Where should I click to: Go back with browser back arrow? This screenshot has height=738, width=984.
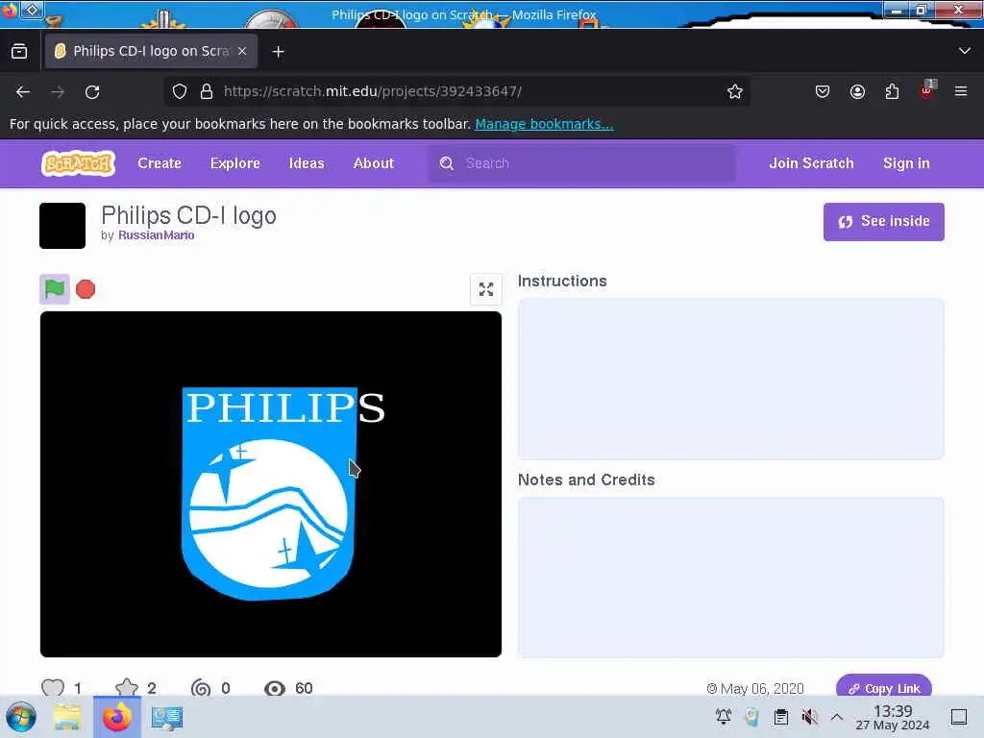[23, 92]
